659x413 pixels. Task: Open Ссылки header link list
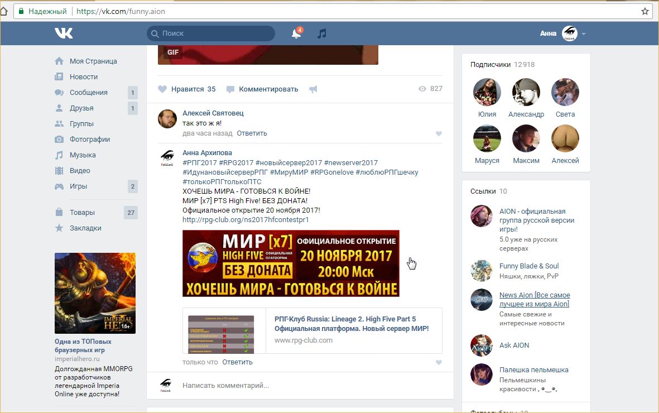pos(489,191)
